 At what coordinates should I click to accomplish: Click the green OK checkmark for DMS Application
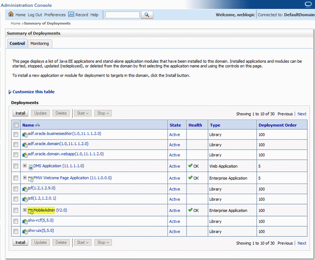(190, 166)
